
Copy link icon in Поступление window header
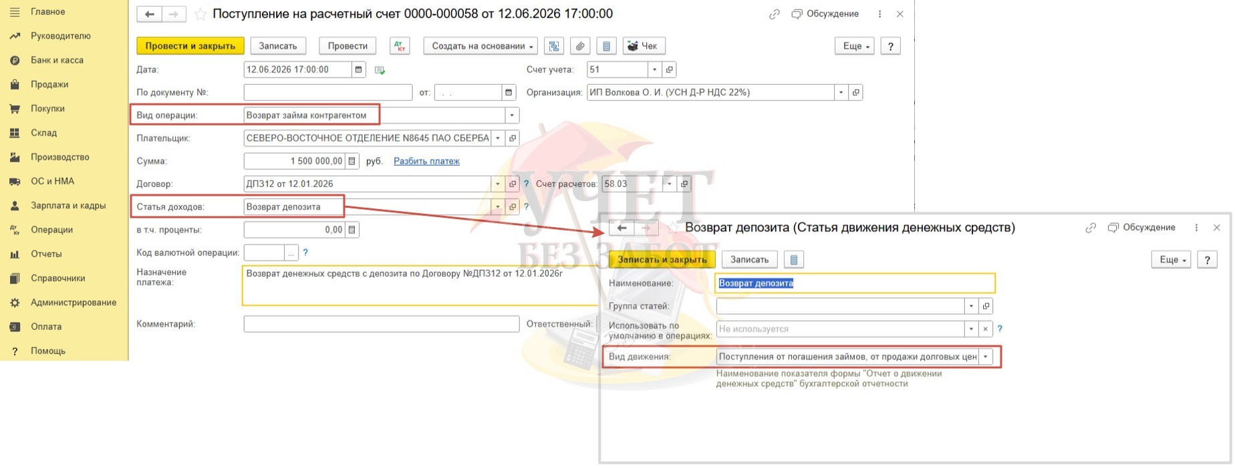(x=774, y=14)
